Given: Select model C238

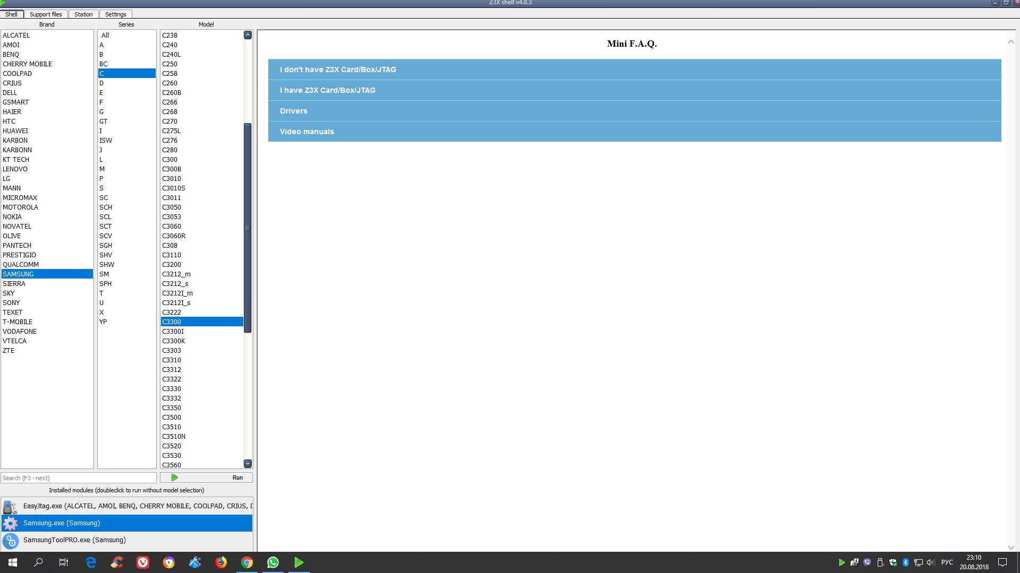Looking at the screenshot, I should tap(202, 36).
